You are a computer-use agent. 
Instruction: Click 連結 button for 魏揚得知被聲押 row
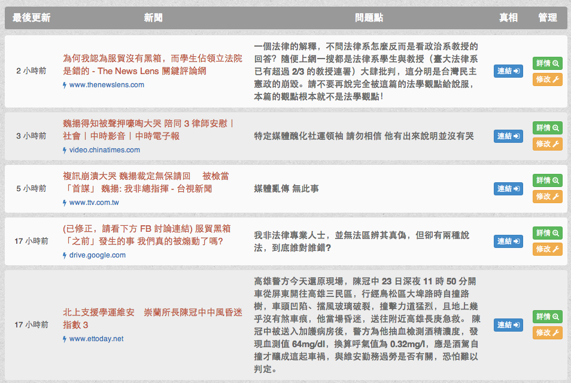(x=508, y=136)
